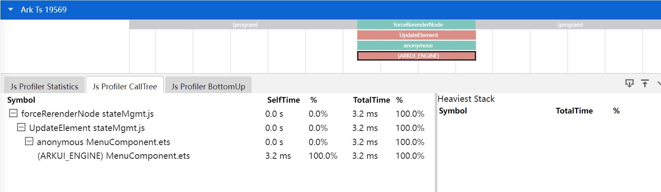Click the move-to-top arrow icon
661x192 pixels.
645,84
